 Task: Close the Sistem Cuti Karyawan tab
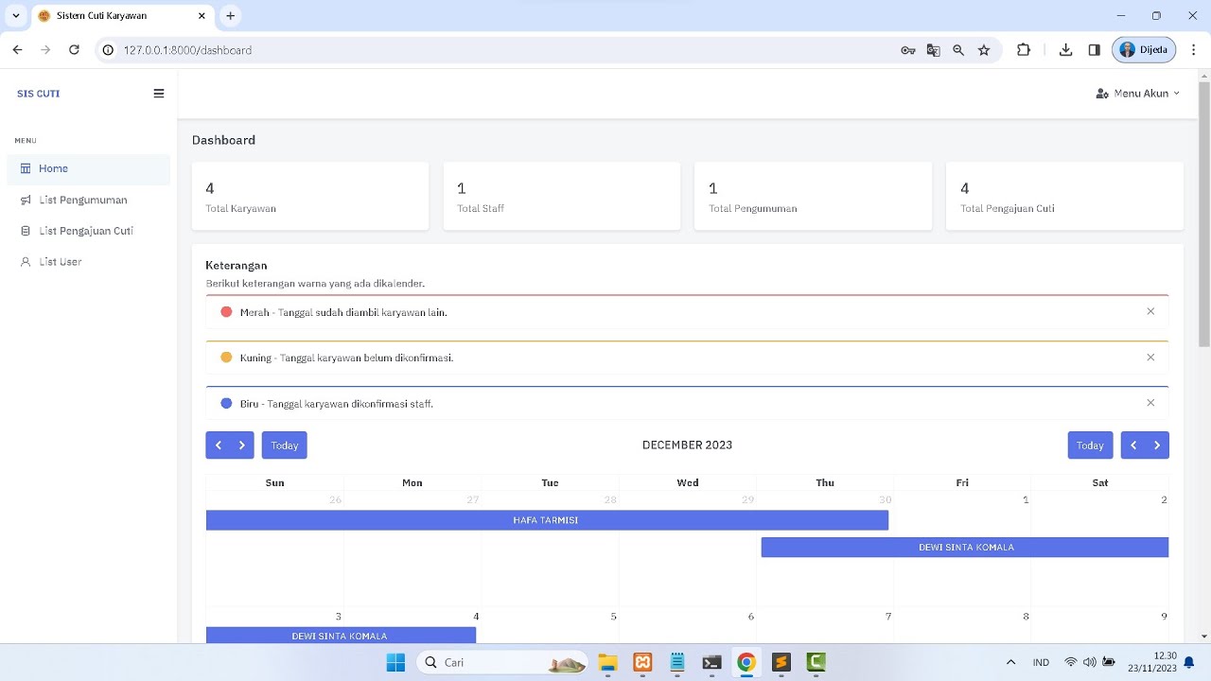point(202,16)
